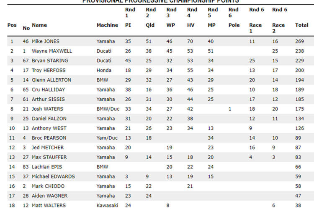The width and height of the screenshot is (314, 209).
Task: Click Wayne MAXWELL total 238
Action: coord(299,51)
